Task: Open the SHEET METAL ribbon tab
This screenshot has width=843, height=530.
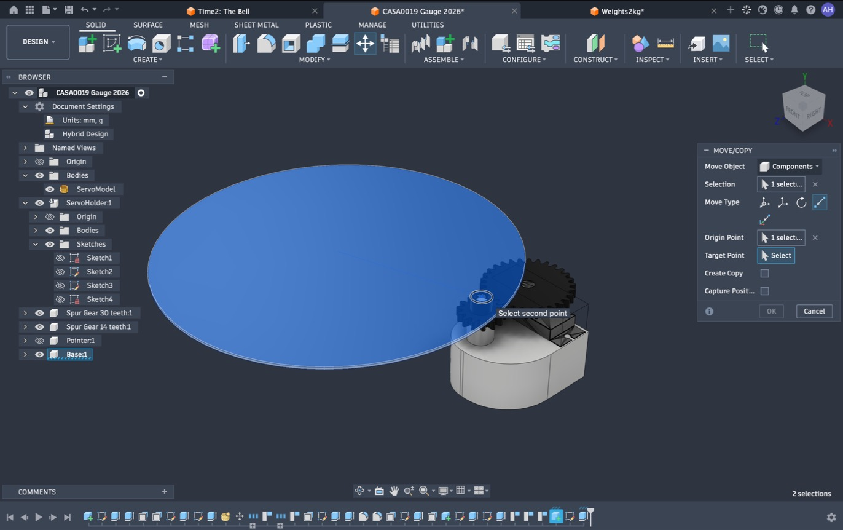Action: [x=256, y=25]
